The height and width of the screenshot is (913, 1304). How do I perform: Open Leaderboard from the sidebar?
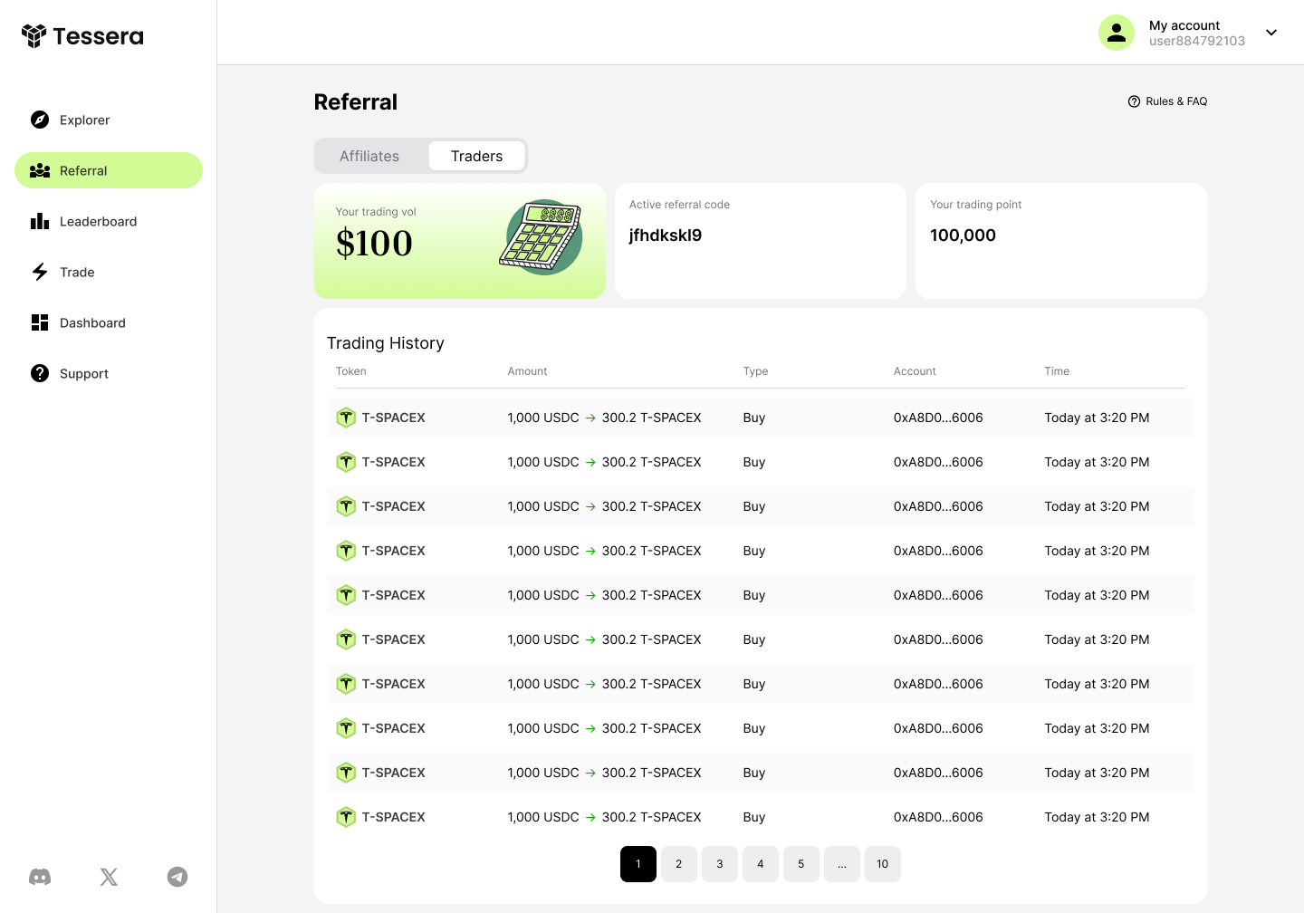coord(98,221)
